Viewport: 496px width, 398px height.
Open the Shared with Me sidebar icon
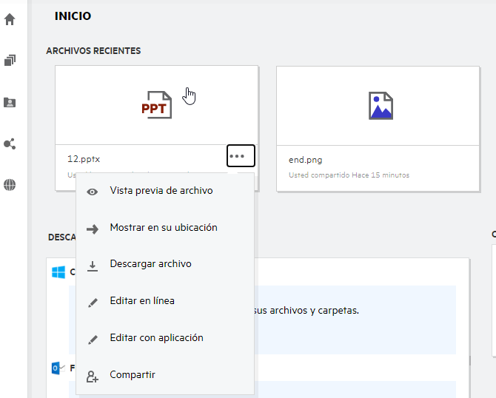pos(10,102)
